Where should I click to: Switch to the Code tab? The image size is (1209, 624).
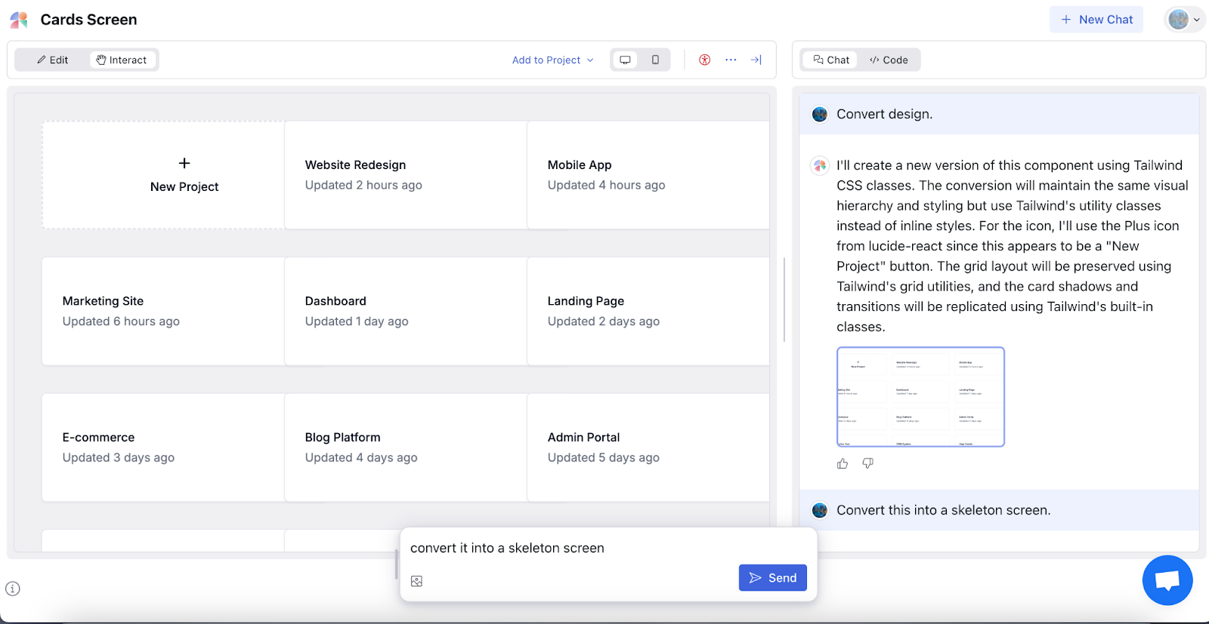coord(889,60)
